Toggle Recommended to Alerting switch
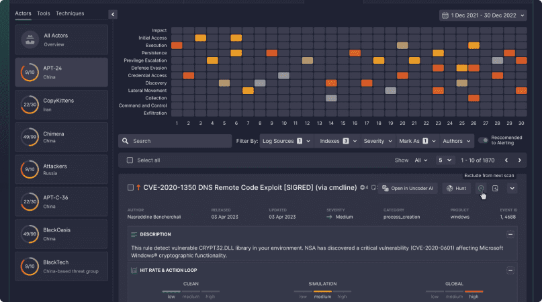The width and height of the screenshot is (542, 302). [x=483, y=141]
